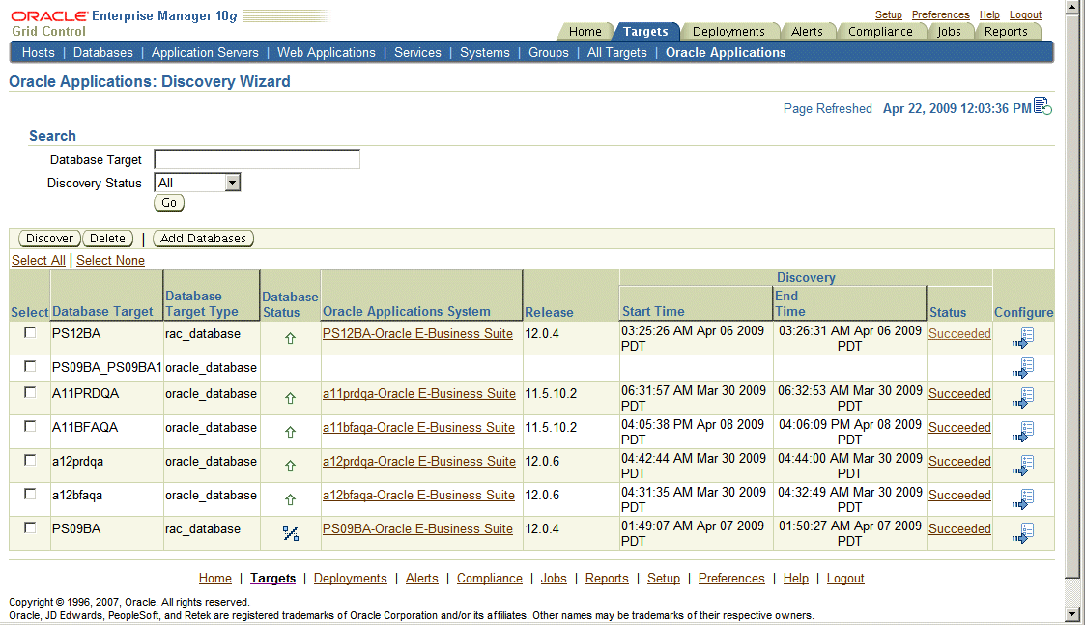Open Configure icon for PS09BA_PS09BA1 row
This screenshot has height=625, width=1085.
coord(1023,368)
